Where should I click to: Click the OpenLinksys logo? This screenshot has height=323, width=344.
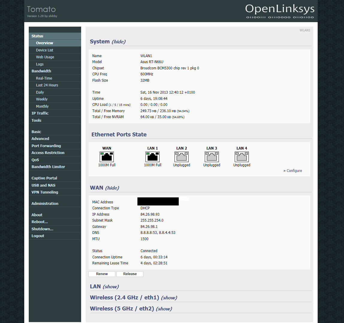pyautogui.click(x=280, y=11)
